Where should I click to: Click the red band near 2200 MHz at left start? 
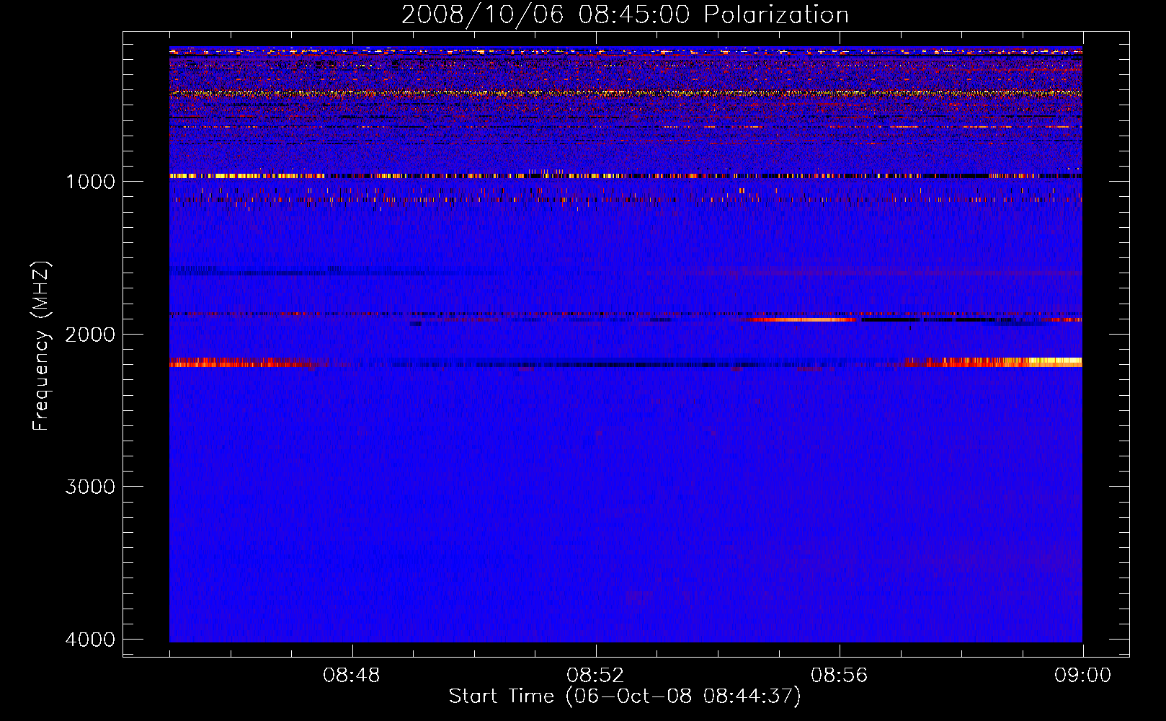pyautogui.click(x=241, y=363)
